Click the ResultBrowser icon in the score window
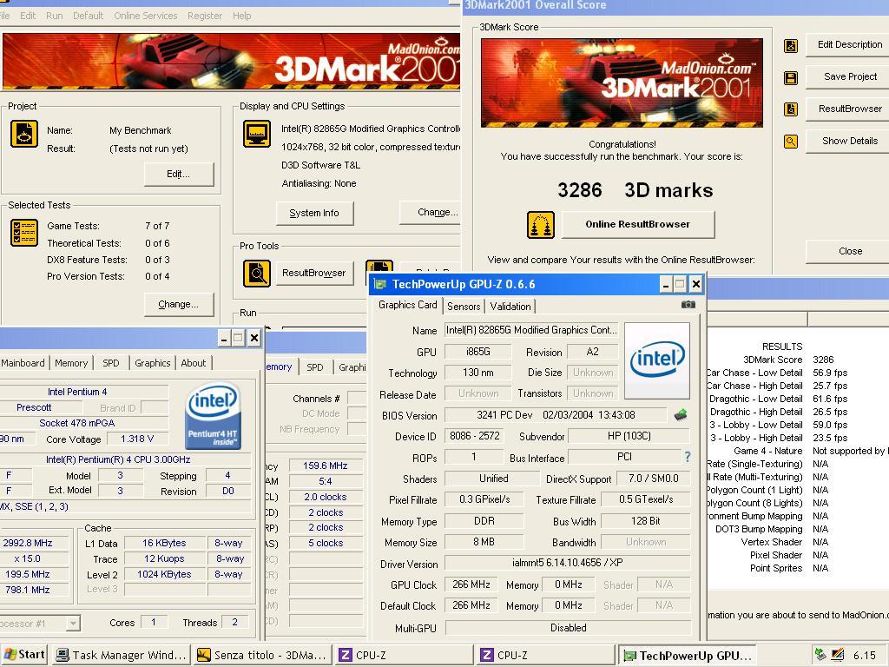 (791, 109)
